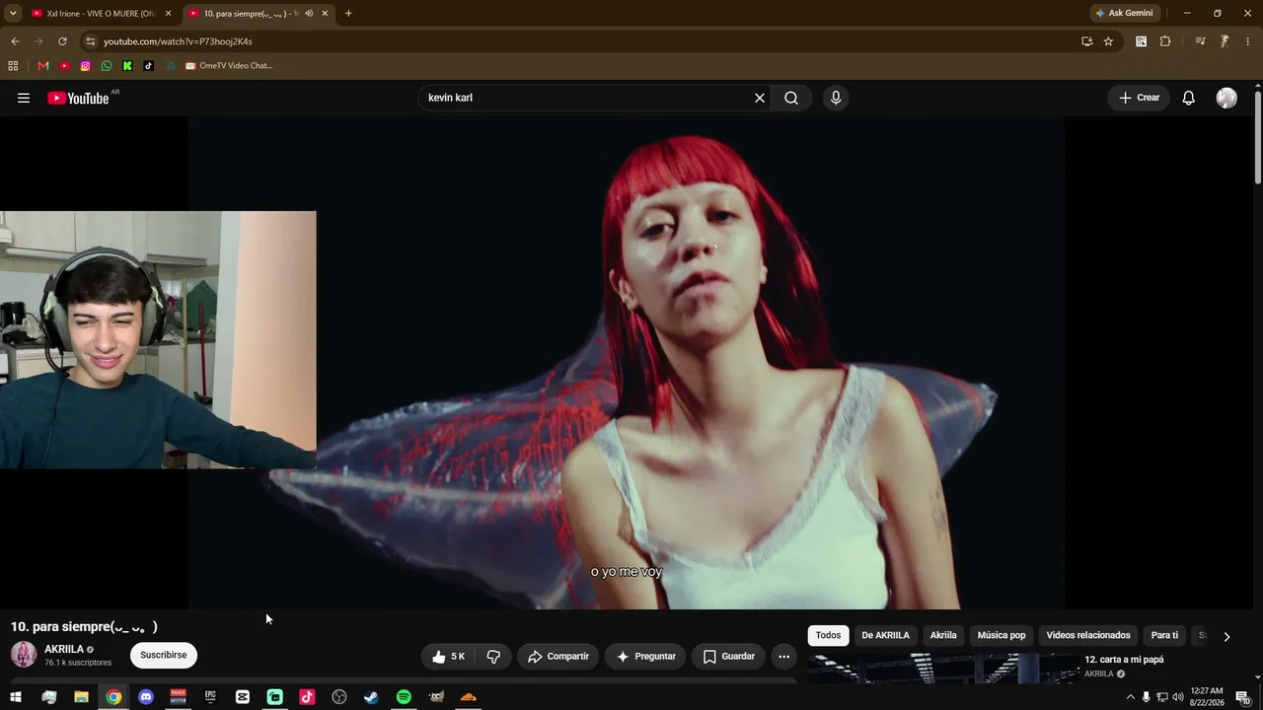This screenshot has height=710, width=1263.
Task: Select the De AKRIILA filter chip
Action: coord(885,635)
